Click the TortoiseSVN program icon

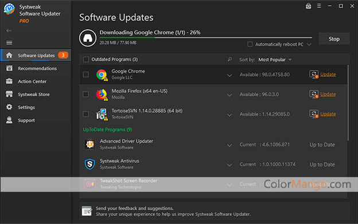click(102, 115)
